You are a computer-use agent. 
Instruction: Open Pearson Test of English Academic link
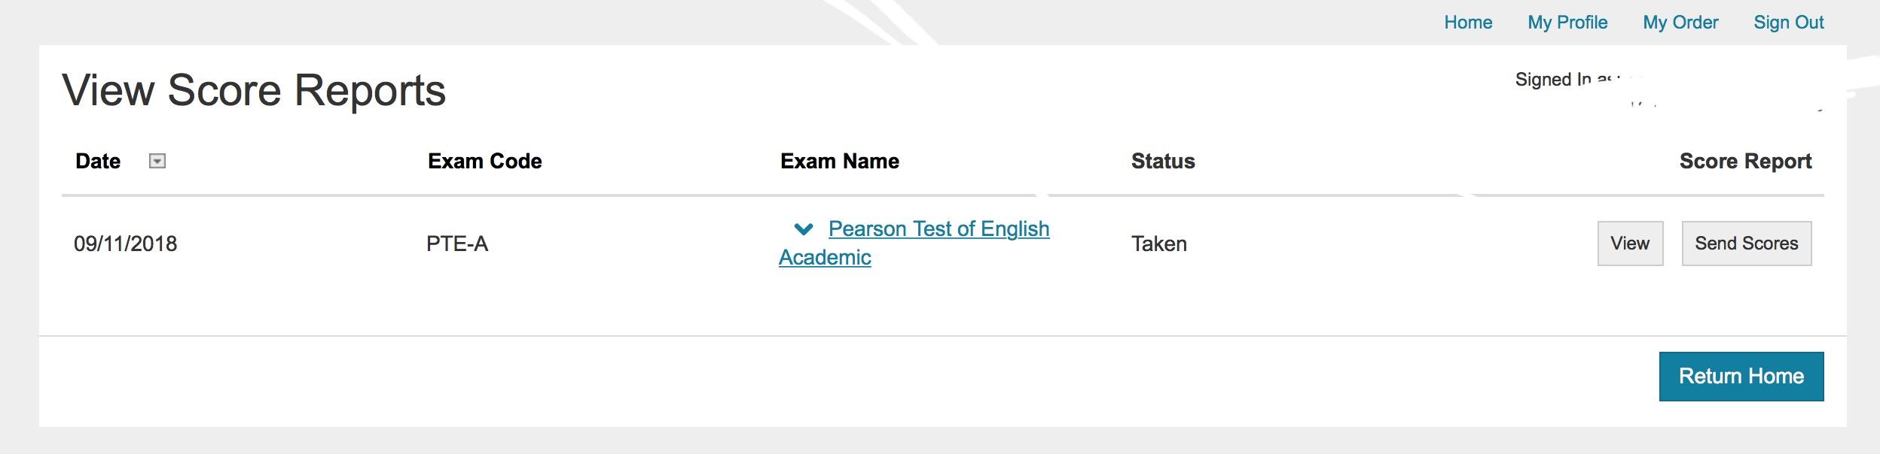coord(938,229)
